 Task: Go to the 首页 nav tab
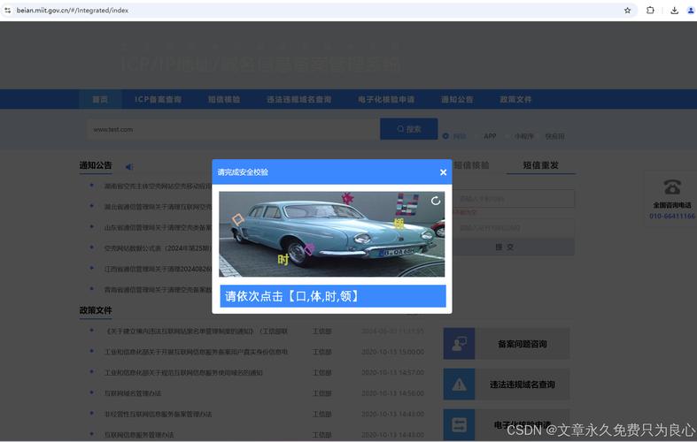(x=100, y=99)
